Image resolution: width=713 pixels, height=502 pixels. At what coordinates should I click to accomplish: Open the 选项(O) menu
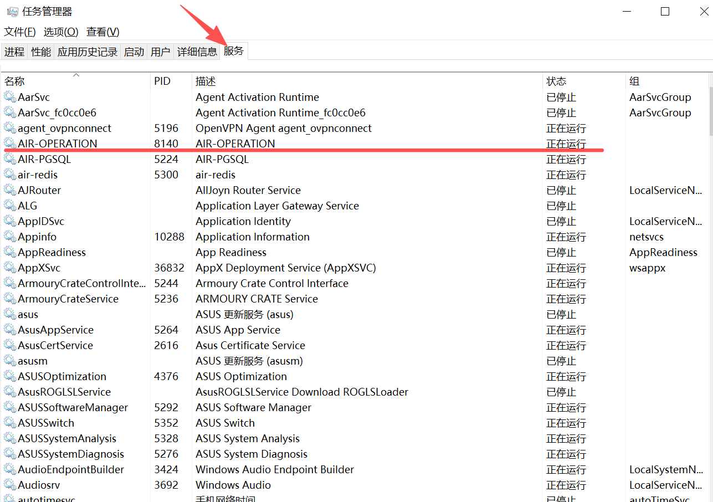pos(61,32)
